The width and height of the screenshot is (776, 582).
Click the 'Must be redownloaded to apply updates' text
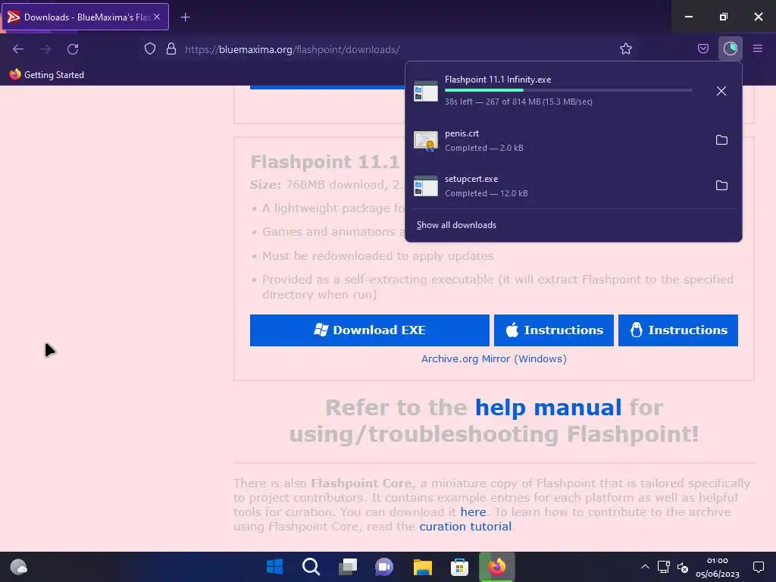tap(378, 256)
